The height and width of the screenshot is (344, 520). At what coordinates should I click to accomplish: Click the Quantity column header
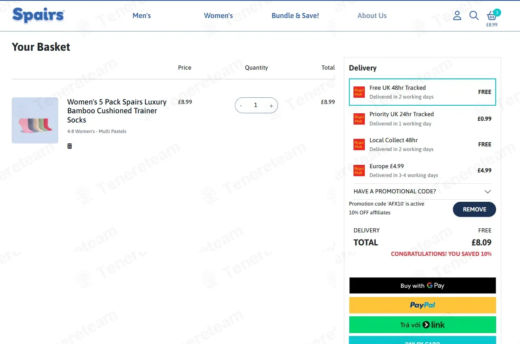[x=256, y=68]
